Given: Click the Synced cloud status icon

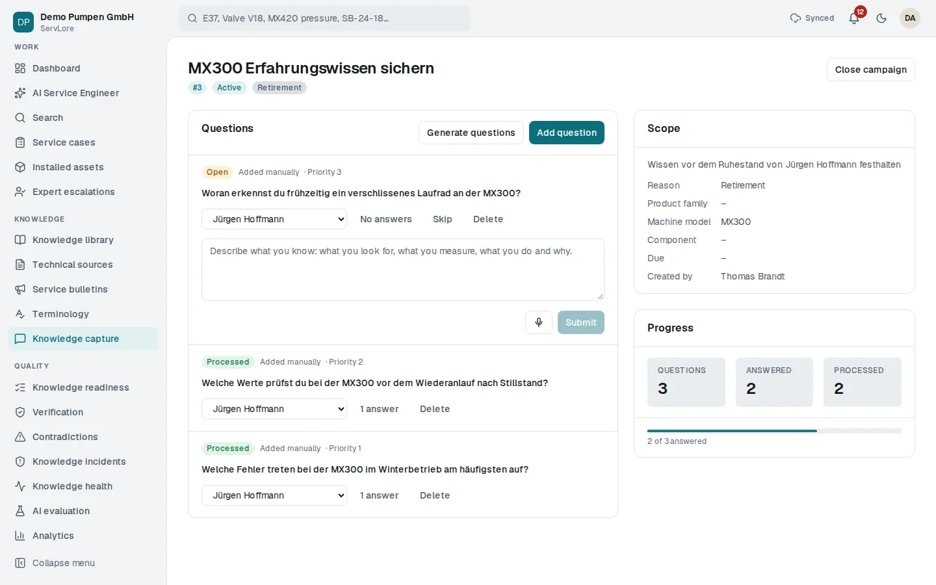Looking at the screenshot, I should coord(795,18).
